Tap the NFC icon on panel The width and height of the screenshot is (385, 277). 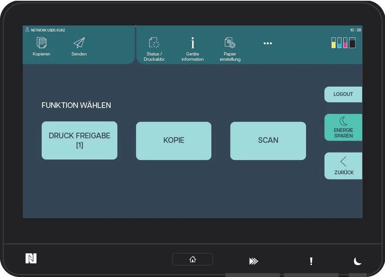click(31, 258)
